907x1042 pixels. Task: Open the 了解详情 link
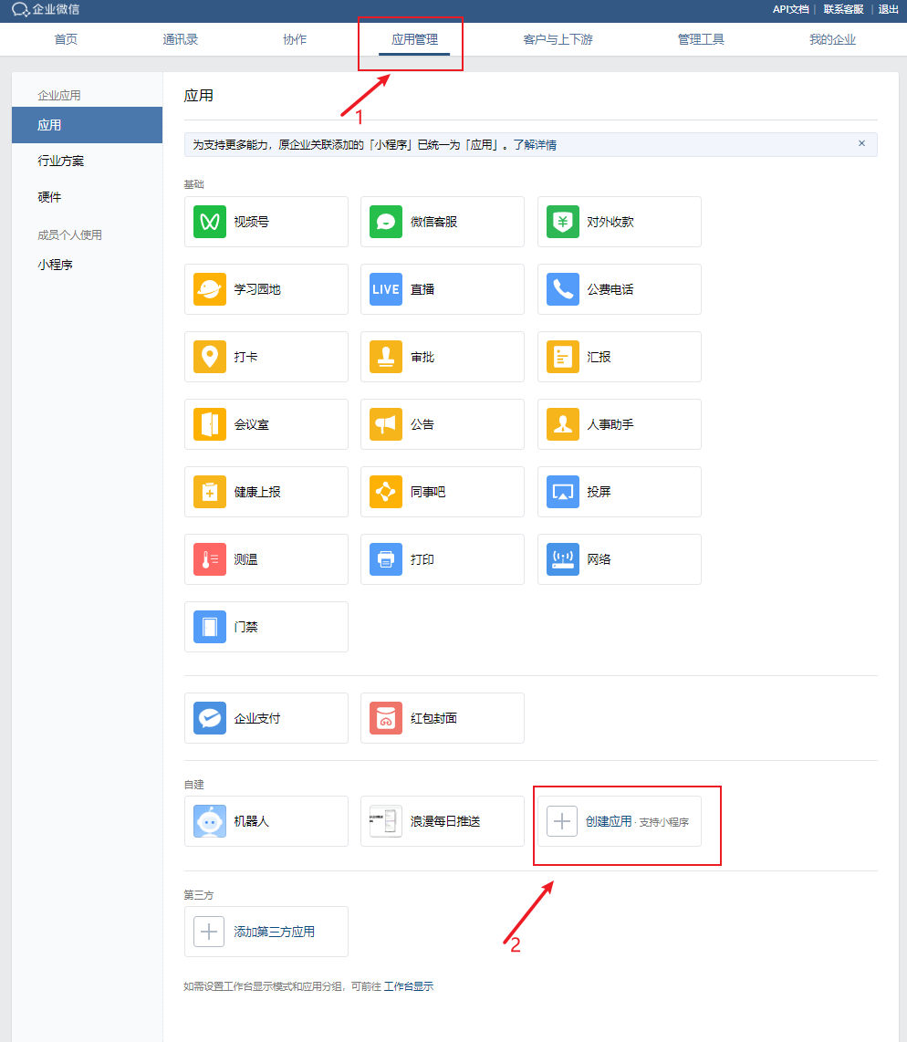point(535,145)
